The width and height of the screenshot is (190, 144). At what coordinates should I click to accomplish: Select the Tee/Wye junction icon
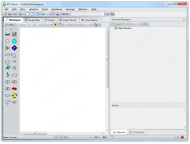[8, 62]
